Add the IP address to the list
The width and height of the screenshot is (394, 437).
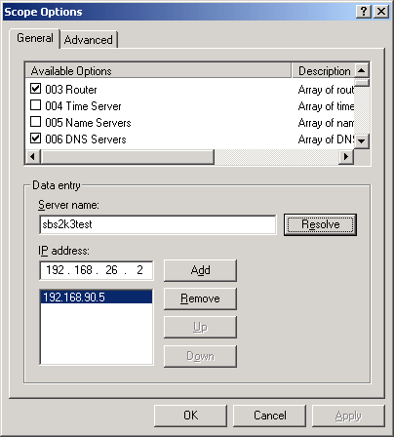[200, 270]
